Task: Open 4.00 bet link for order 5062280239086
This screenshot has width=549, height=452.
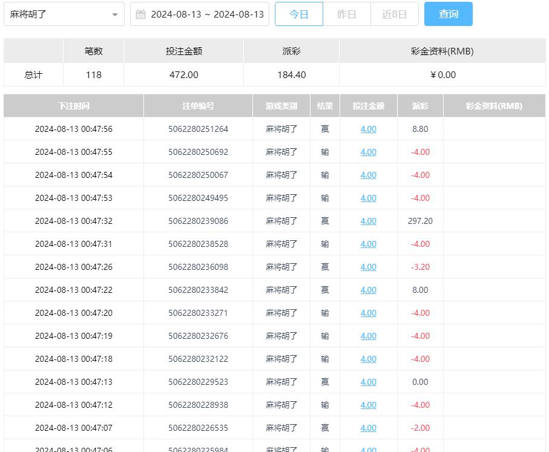Action: click(x=368, y=221)
